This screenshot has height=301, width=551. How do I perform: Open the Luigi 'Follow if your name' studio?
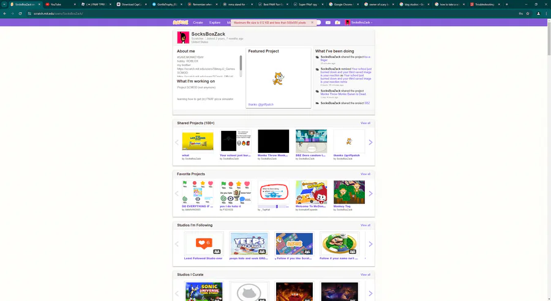coord(339,243)
